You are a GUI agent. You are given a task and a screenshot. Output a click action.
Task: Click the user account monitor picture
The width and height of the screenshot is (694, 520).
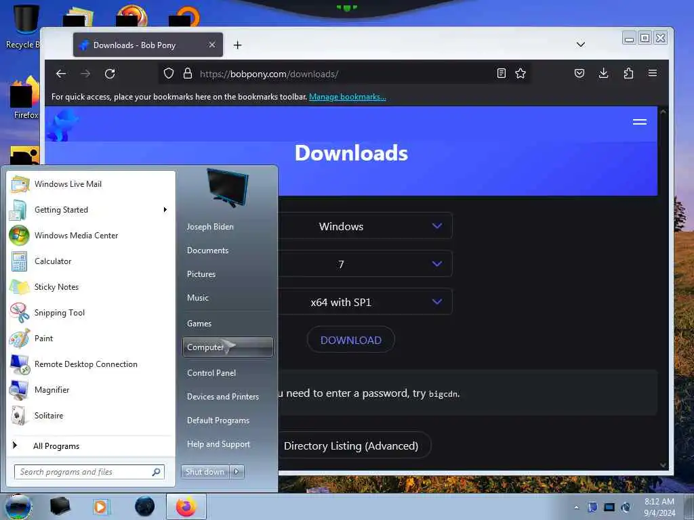tap(228, 188)
